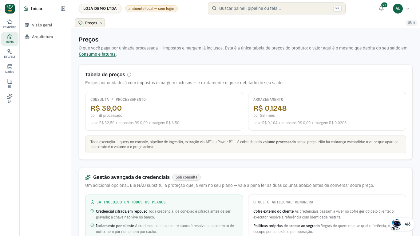Screen dimensions: 420x236
Task: Click the info icon beside Tabela de preços
Action: (129, 75)
